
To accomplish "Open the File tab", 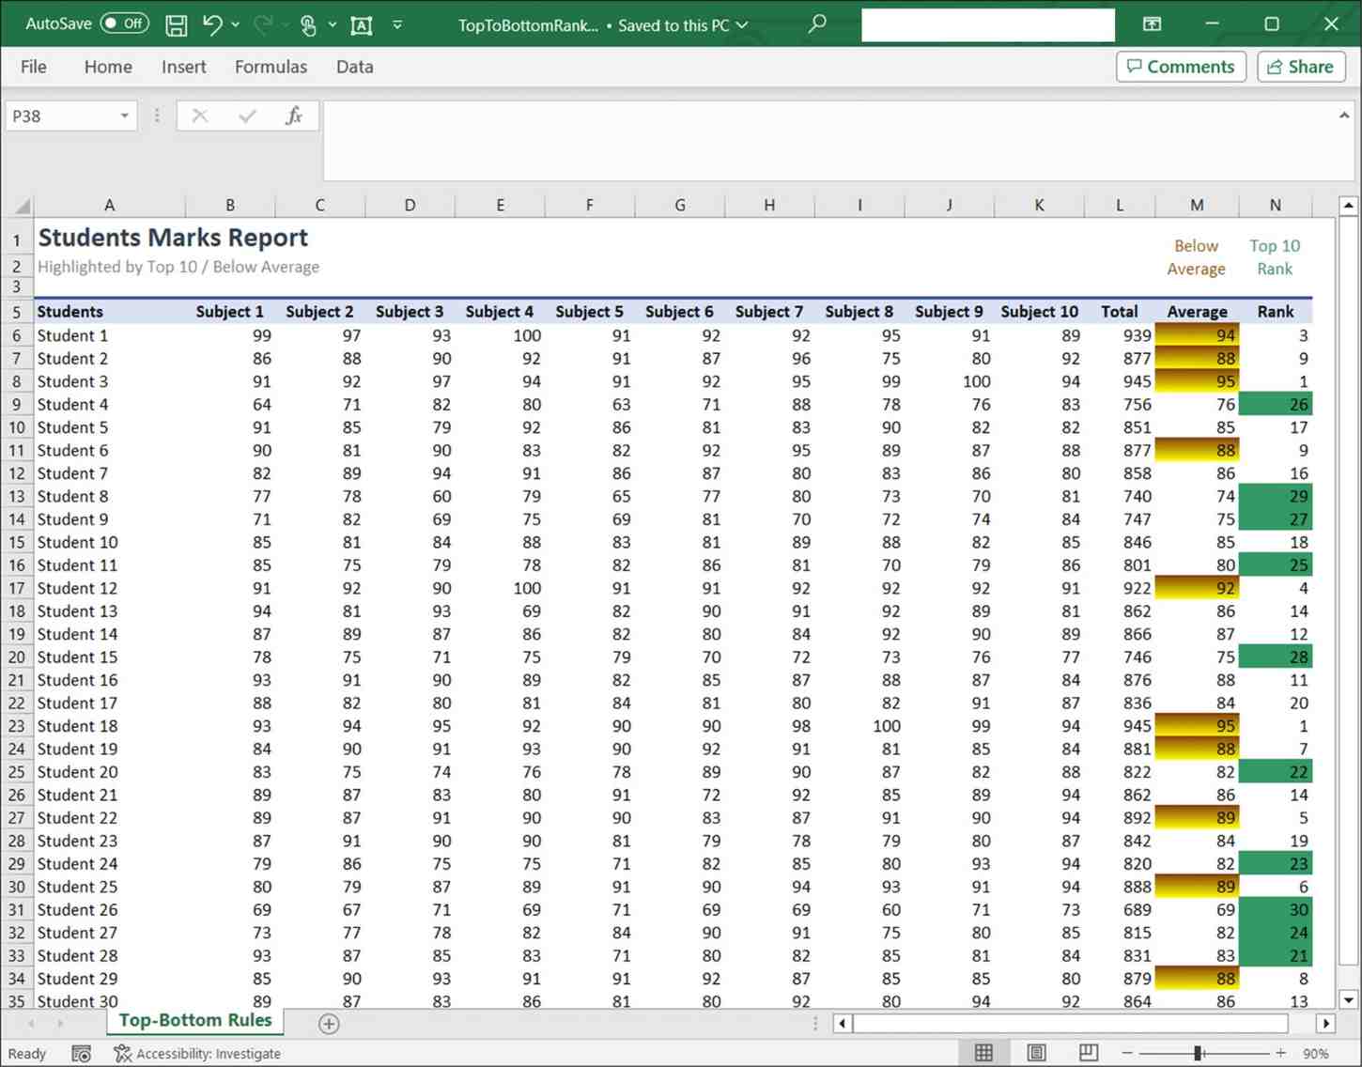I will point(34,67).
